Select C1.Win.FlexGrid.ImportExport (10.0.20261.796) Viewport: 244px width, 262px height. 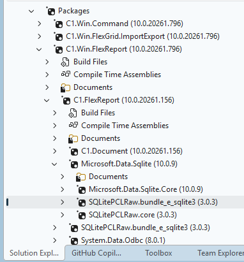142,36
